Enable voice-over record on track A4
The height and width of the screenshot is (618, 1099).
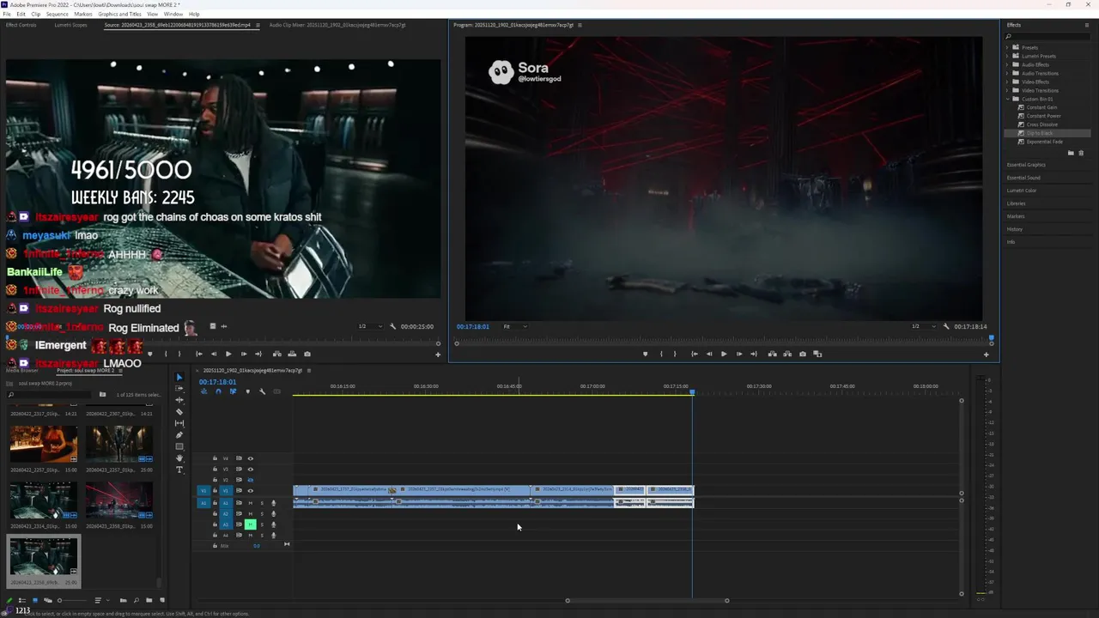pyautogui.click(x=274, y=535)
